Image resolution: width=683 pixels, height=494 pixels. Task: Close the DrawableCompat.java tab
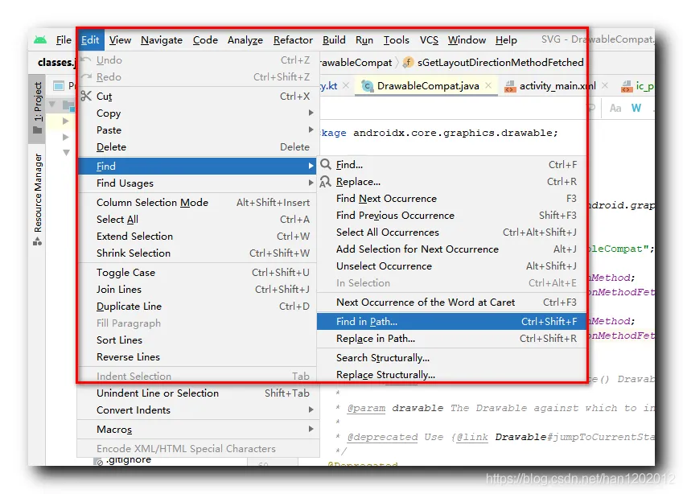coord(488,85)
